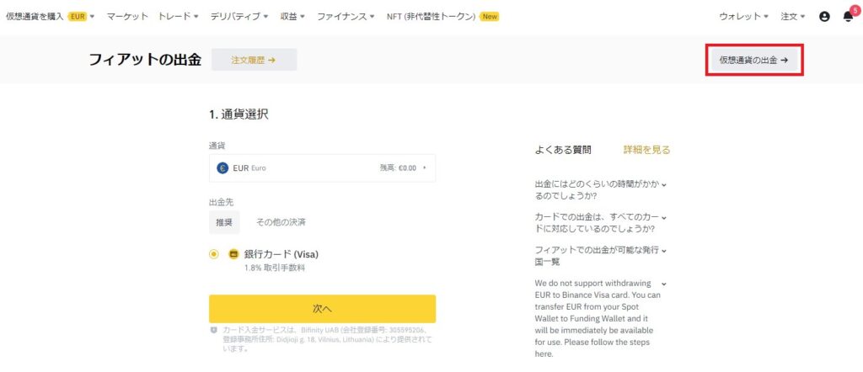
Task: Expand 出金にはどのくらいの時間がかかる FAQ question
Action: pyautogui.click(x=600, y=190)
